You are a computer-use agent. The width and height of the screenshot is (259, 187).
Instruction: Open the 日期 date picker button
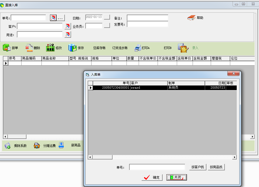tap(107, 17)
